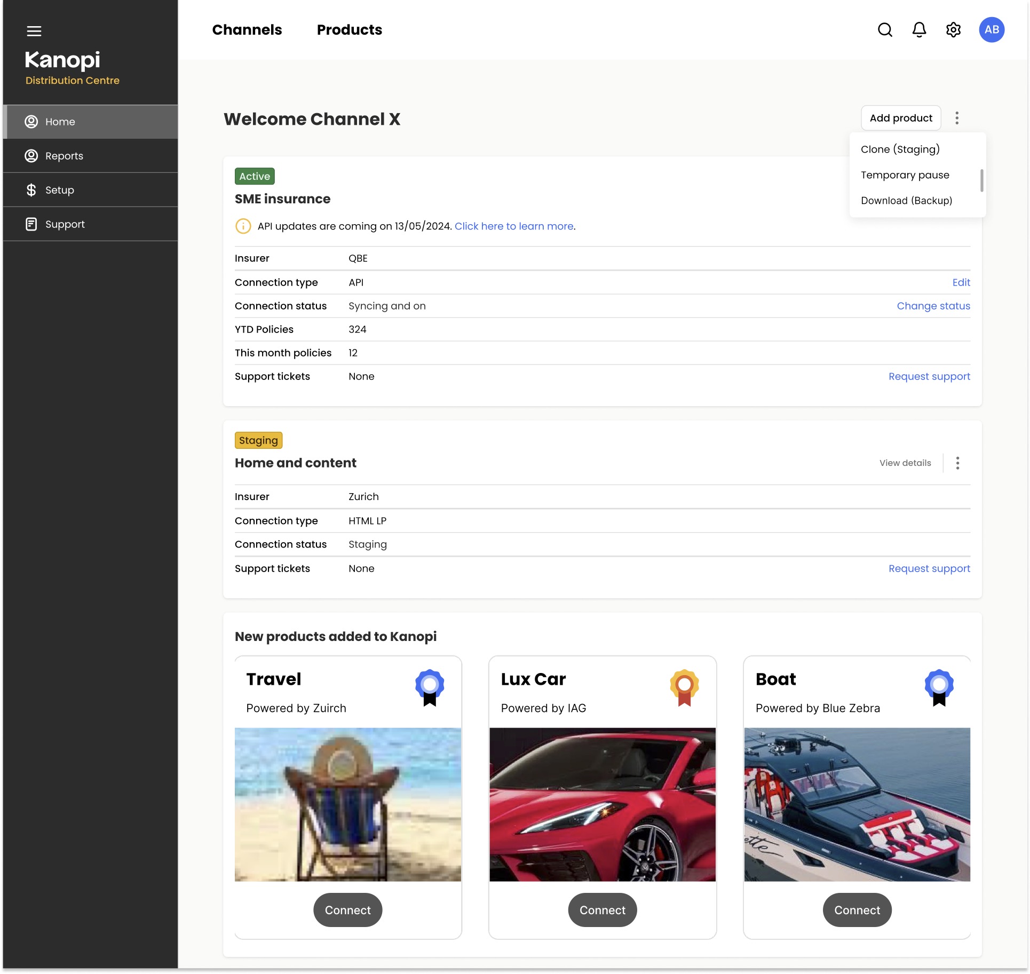1030x974 pixels.
Task: Click the Travel beach chair image
Action: coord(348,805)
